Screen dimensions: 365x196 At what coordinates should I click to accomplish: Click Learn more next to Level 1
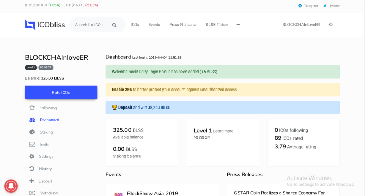(x=223, y=131)
